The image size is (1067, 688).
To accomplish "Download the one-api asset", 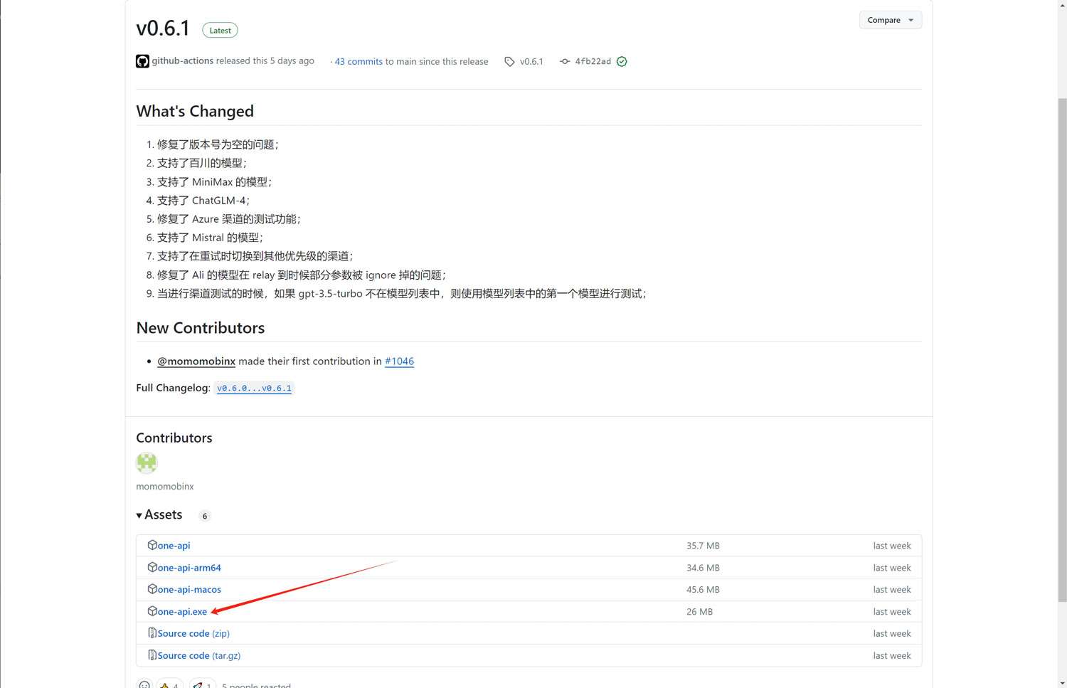I will click(x=174, y=546).
